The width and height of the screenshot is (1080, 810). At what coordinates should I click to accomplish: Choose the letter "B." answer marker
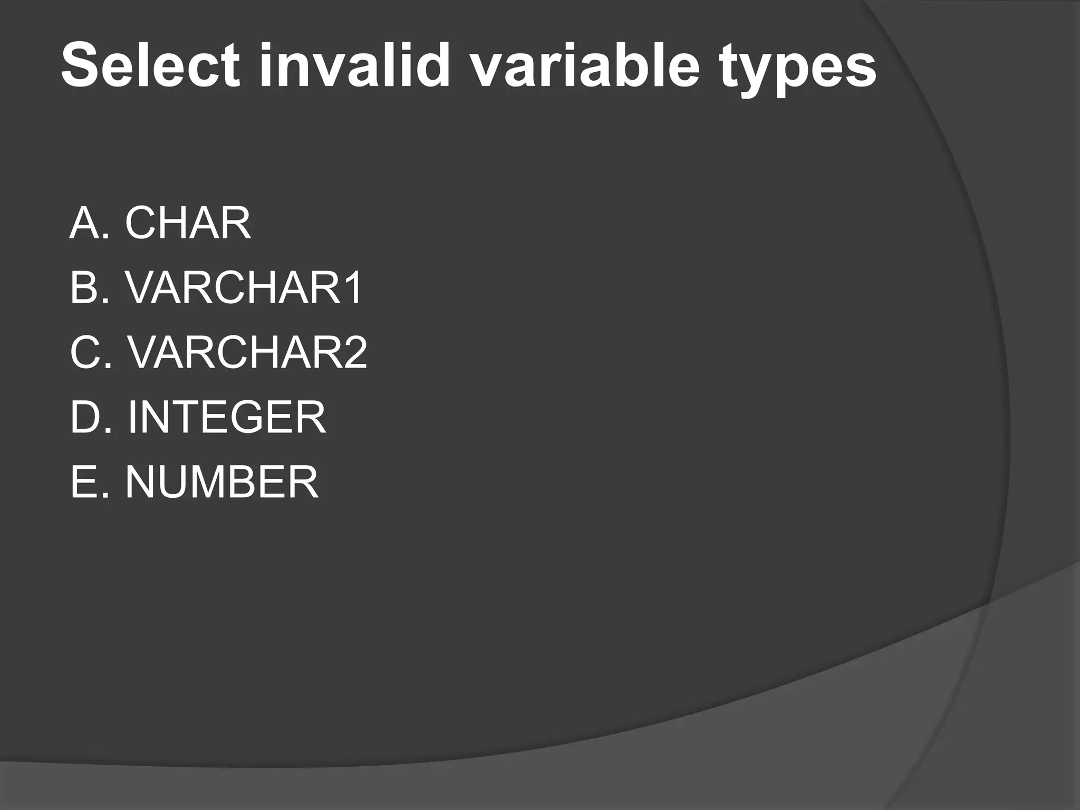pos(90,287)
